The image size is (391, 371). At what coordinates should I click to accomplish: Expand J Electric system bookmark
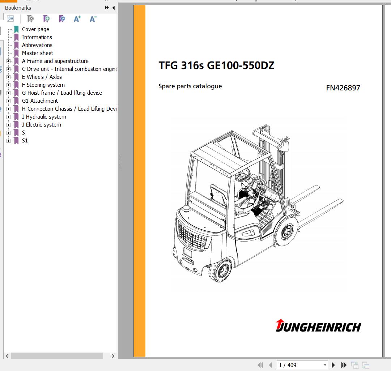click(x=8, y=125)
